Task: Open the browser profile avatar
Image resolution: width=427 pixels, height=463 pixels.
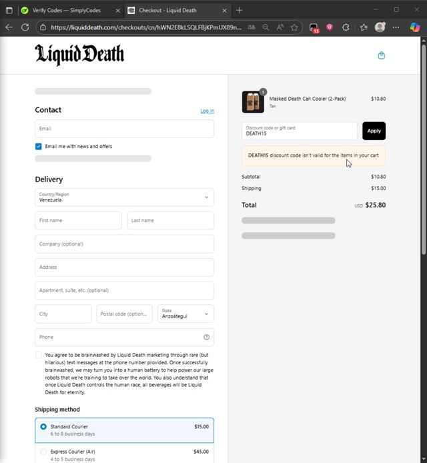Action: coord(380,27)
